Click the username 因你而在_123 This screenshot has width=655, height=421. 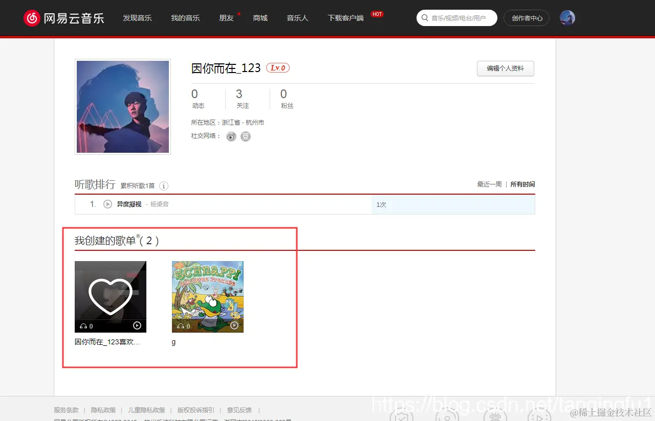(226, 68)
